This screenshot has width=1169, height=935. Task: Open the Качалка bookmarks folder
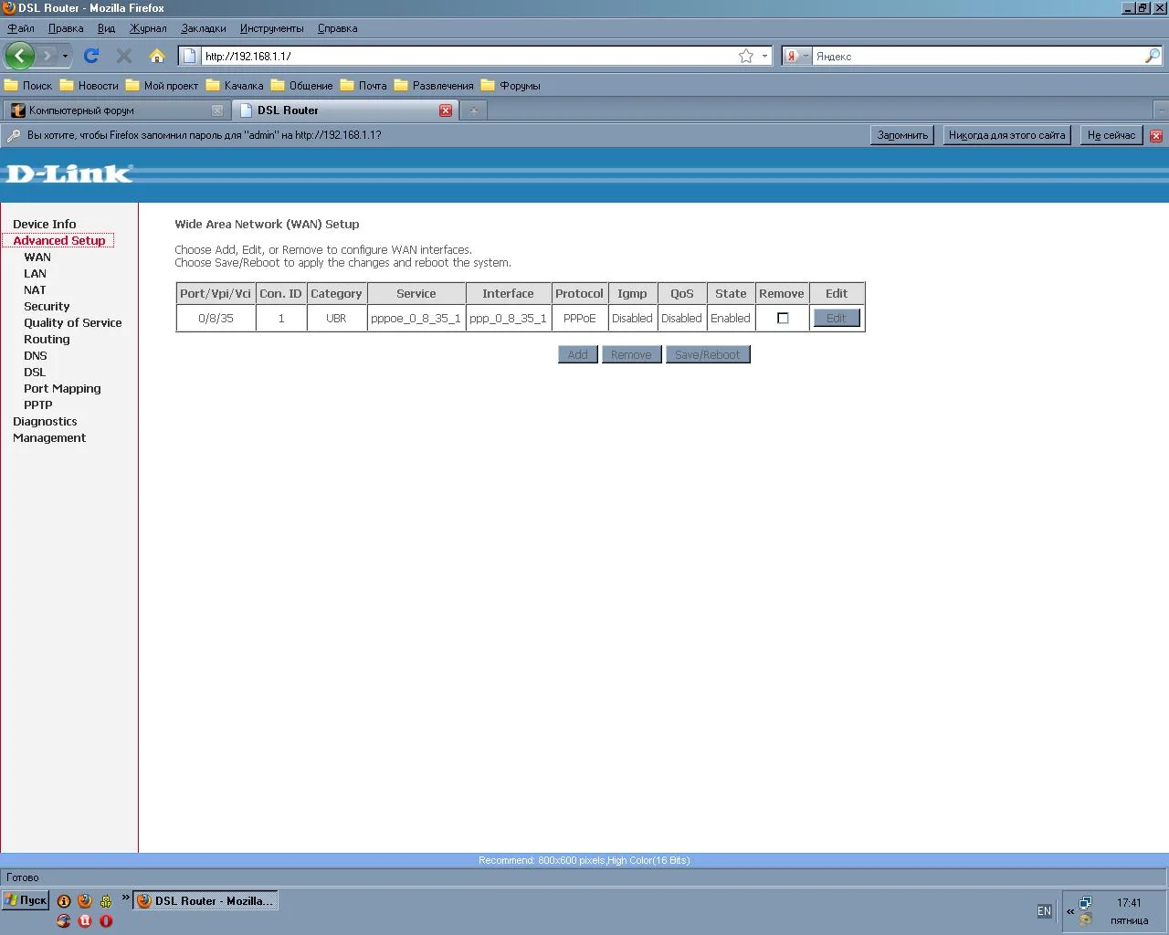click(x=235, y=86)
